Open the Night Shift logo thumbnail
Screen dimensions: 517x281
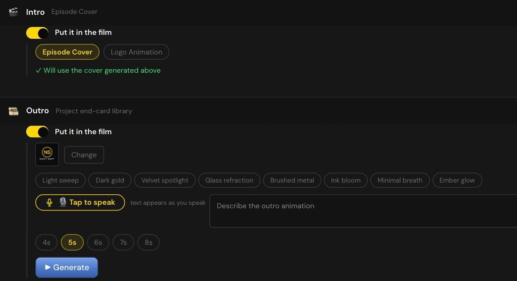click(x=47, y=155)
